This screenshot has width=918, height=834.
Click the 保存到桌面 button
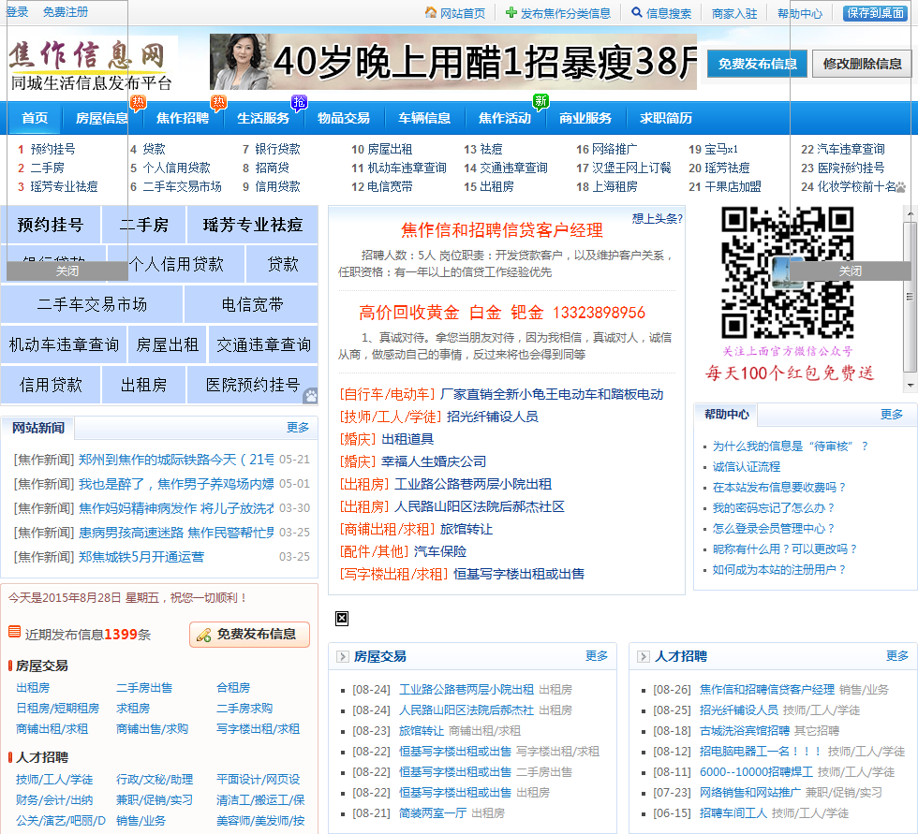875,13
